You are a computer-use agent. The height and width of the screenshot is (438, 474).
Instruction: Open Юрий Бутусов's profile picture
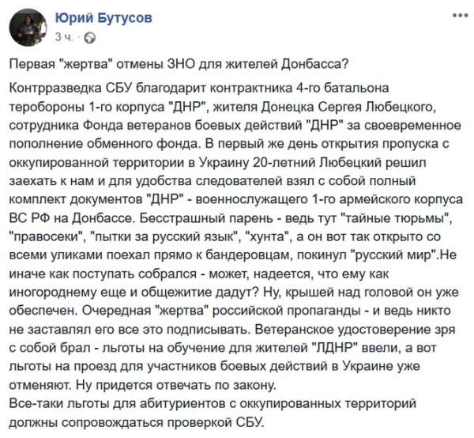click(x=27, y=27)
